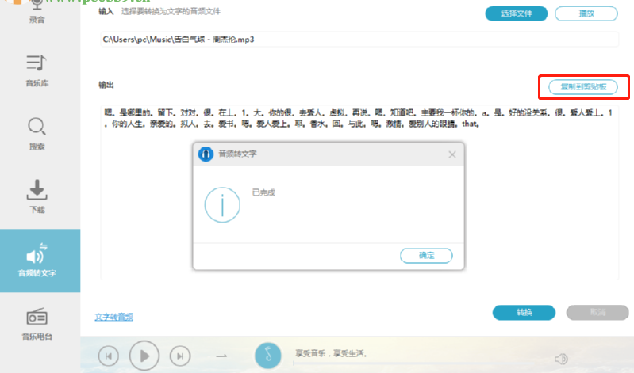The width and height of the screenshot is (634, 373).
Task: Click the greyed 取消 cancel button
Action: click(597, 312)
